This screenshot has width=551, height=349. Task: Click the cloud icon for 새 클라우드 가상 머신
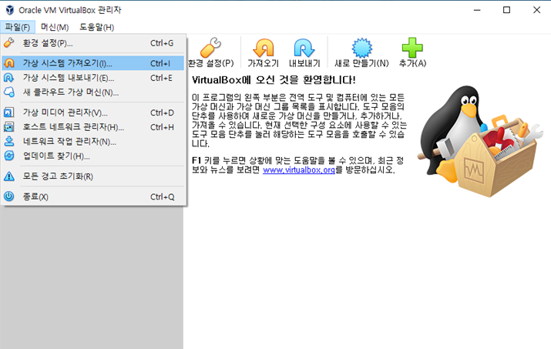pyautogui.click(x=8, y=92)
